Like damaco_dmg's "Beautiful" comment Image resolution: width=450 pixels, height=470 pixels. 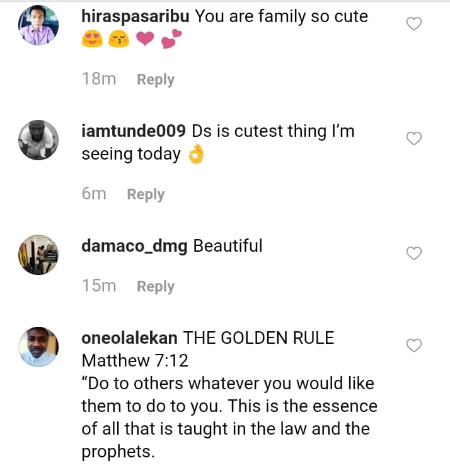point(413,254)
